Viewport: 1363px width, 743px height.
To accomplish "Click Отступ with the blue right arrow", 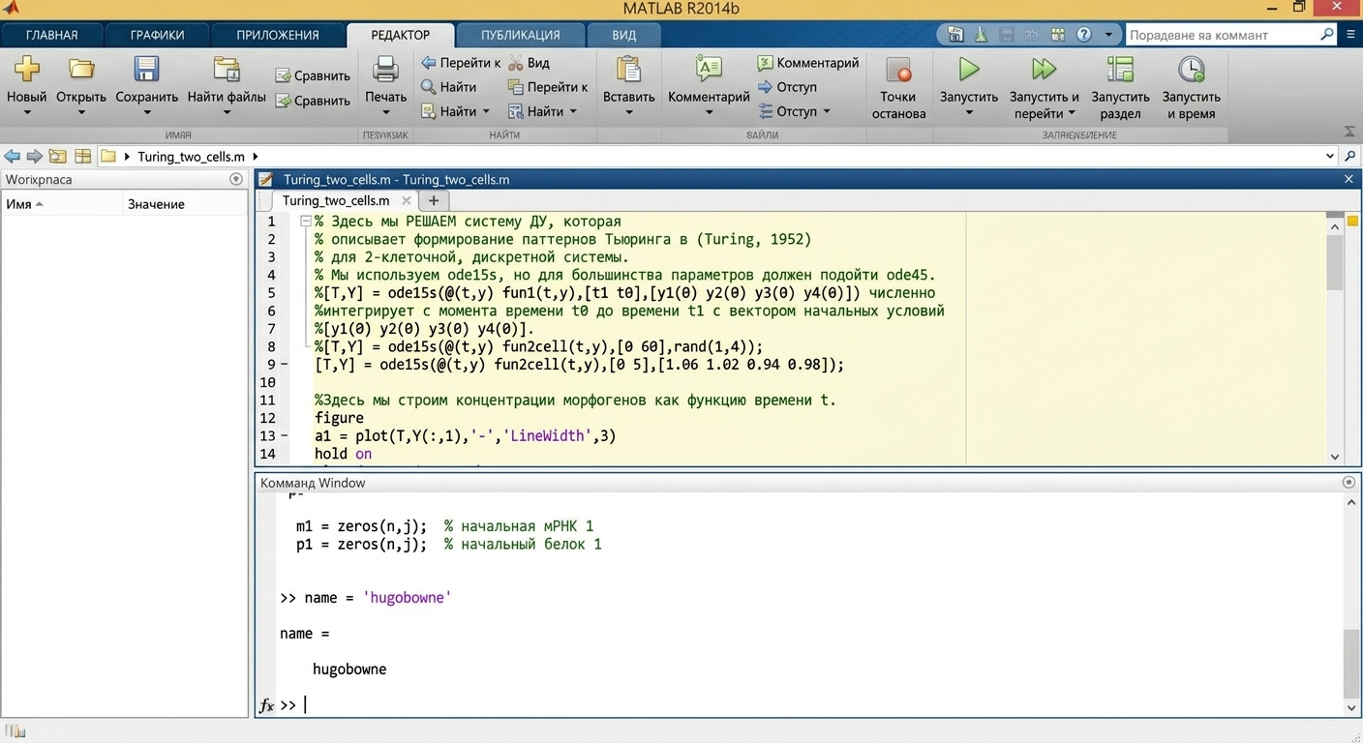I will pyautogui.click(x=787, y=87).
